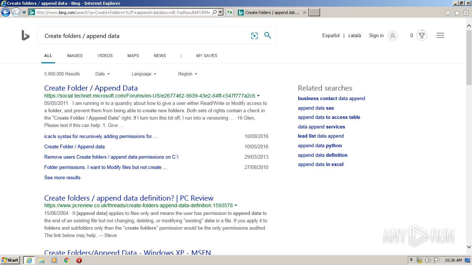The image size is (472, 265).
Task: Expand the address bar autocomplete dropdown
Action: pyautogui.click(x=221, y=12)
